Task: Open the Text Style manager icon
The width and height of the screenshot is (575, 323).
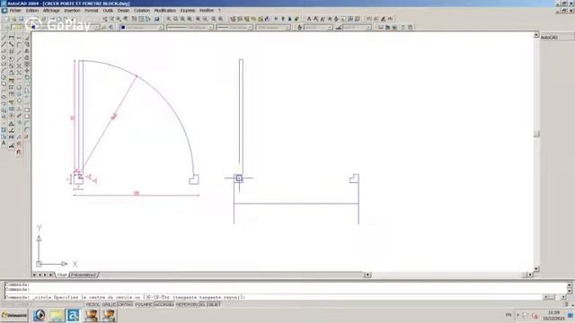Action: click(299, 27)
